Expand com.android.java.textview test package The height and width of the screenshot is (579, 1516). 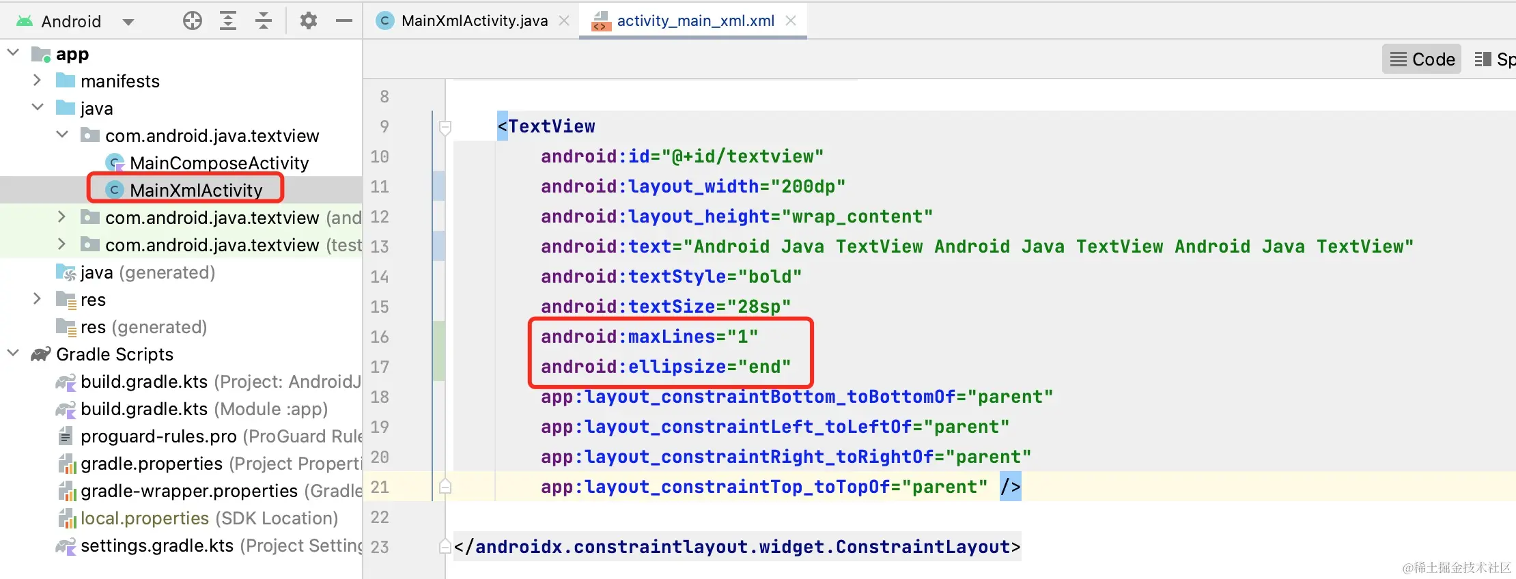pos(62,244)
